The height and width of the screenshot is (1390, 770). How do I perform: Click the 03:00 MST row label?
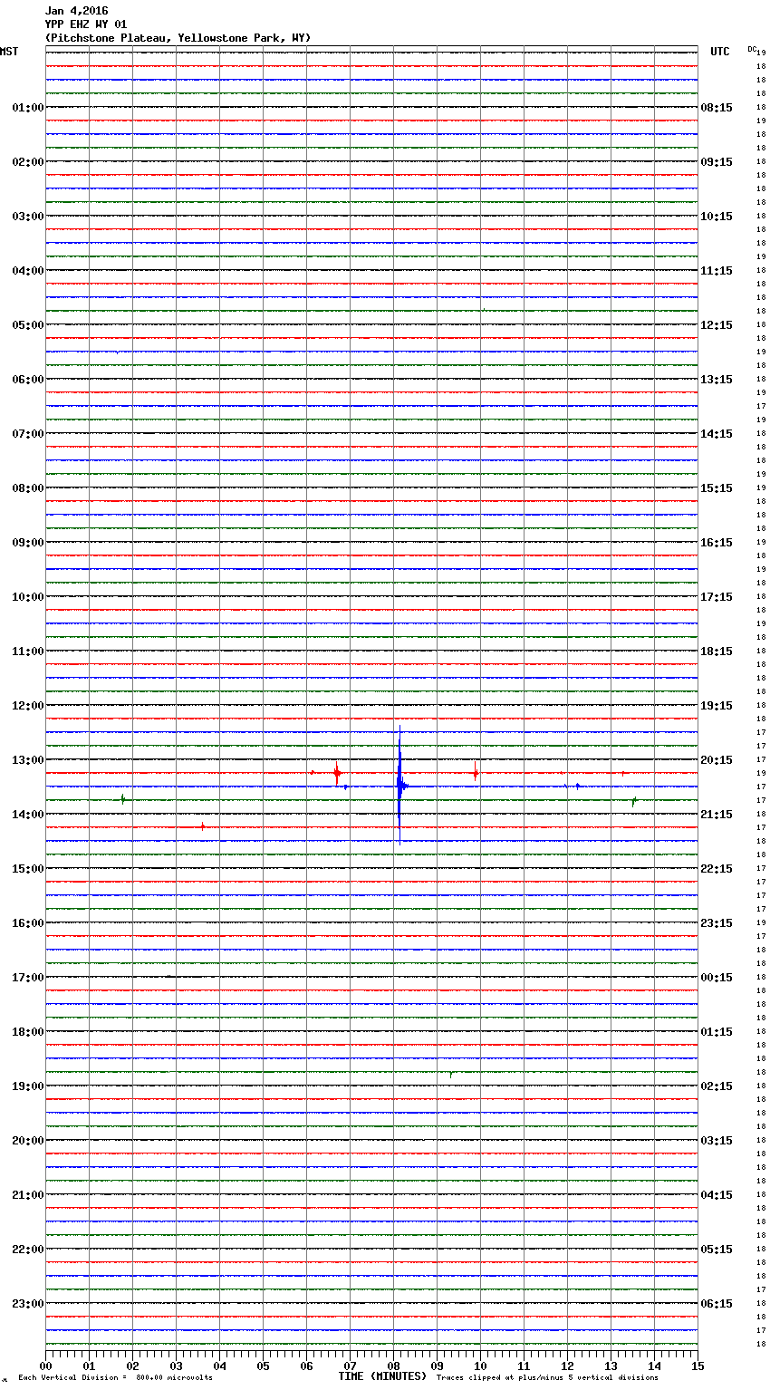coord(28,217)
